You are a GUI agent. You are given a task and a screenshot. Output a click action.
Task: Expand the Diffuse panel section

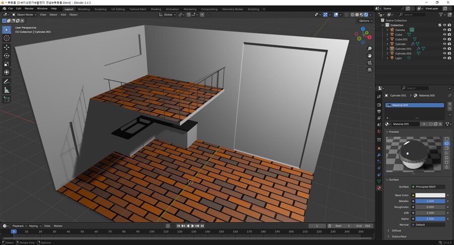point(396,230)
